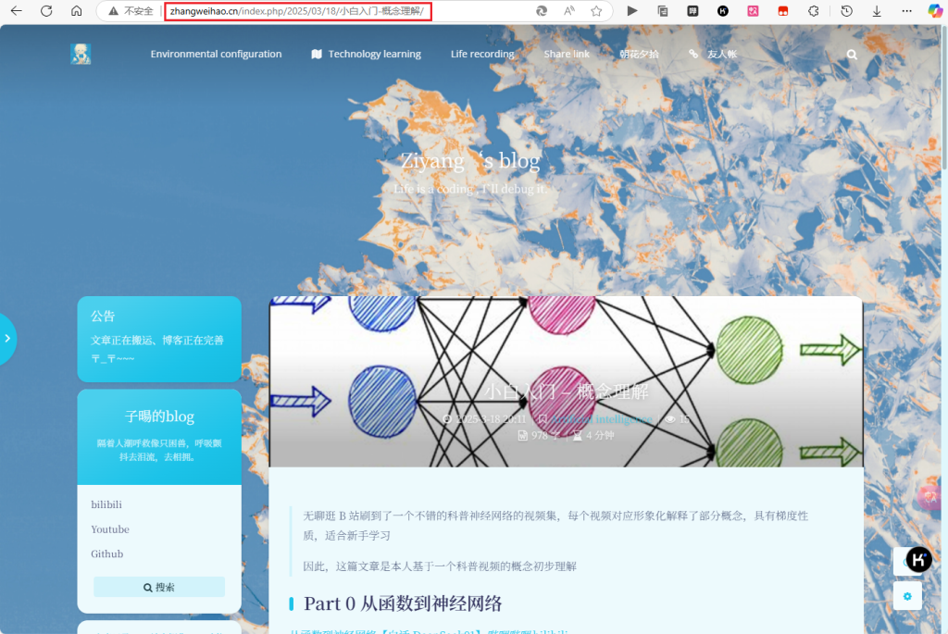Screen dimensions: 948x634
Task: Open the 朝花夕拾 nav item
Action: tap(639, 54)
